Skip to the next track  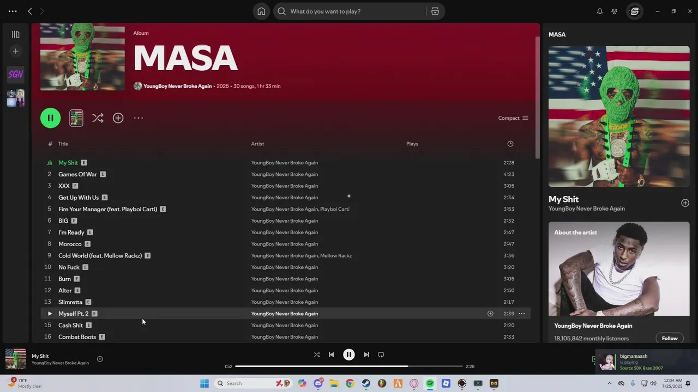(366, 354)
